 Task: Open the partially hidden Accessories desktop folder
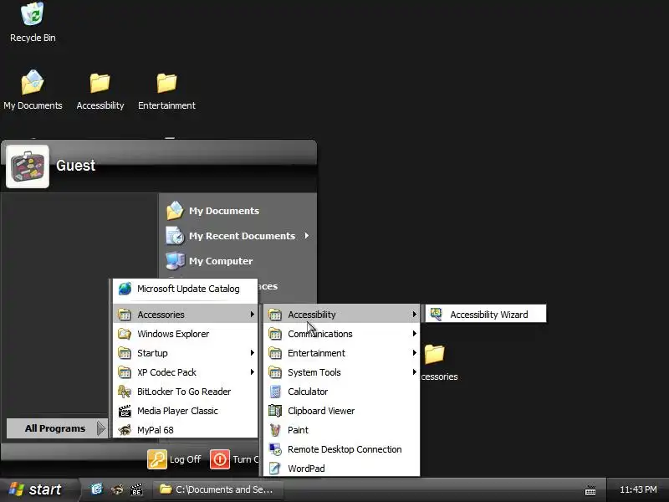(439, 362)
